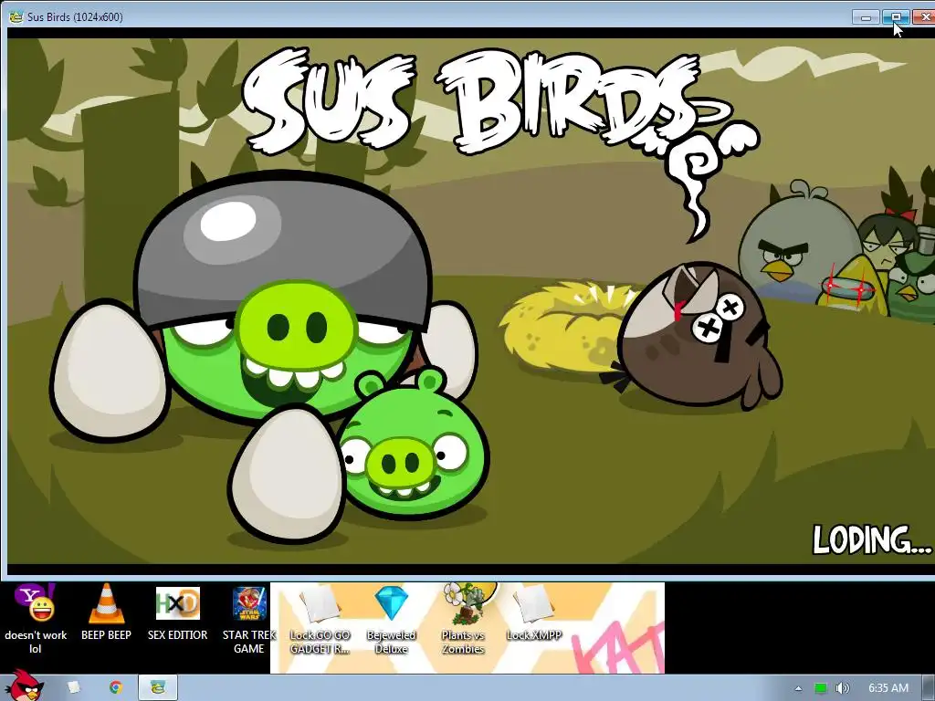Click the 'Sus Birds (1024x600)' window title text

point(75,16)
